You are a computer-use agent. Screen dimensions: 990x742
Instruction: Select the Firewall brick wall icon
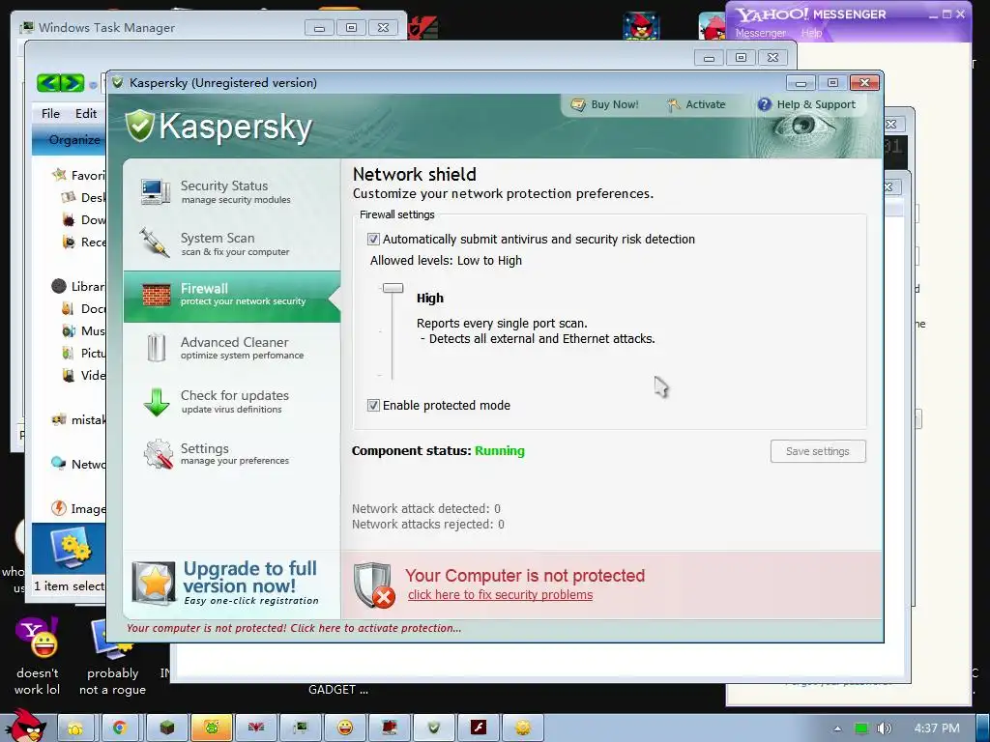[156, 295]
